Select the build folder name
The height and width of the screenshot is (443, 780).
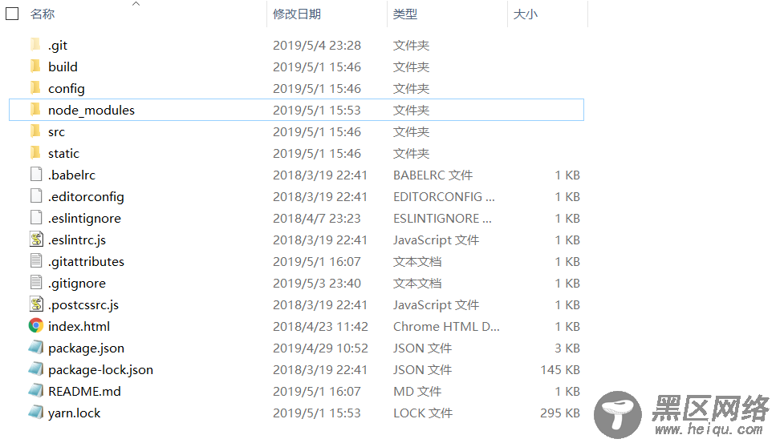pos(63,66)
